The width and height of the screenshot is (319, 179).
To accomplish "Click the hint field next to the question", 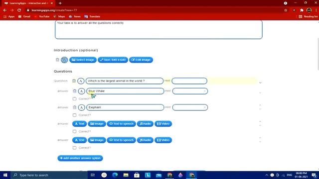I will (x=189, y=81).
